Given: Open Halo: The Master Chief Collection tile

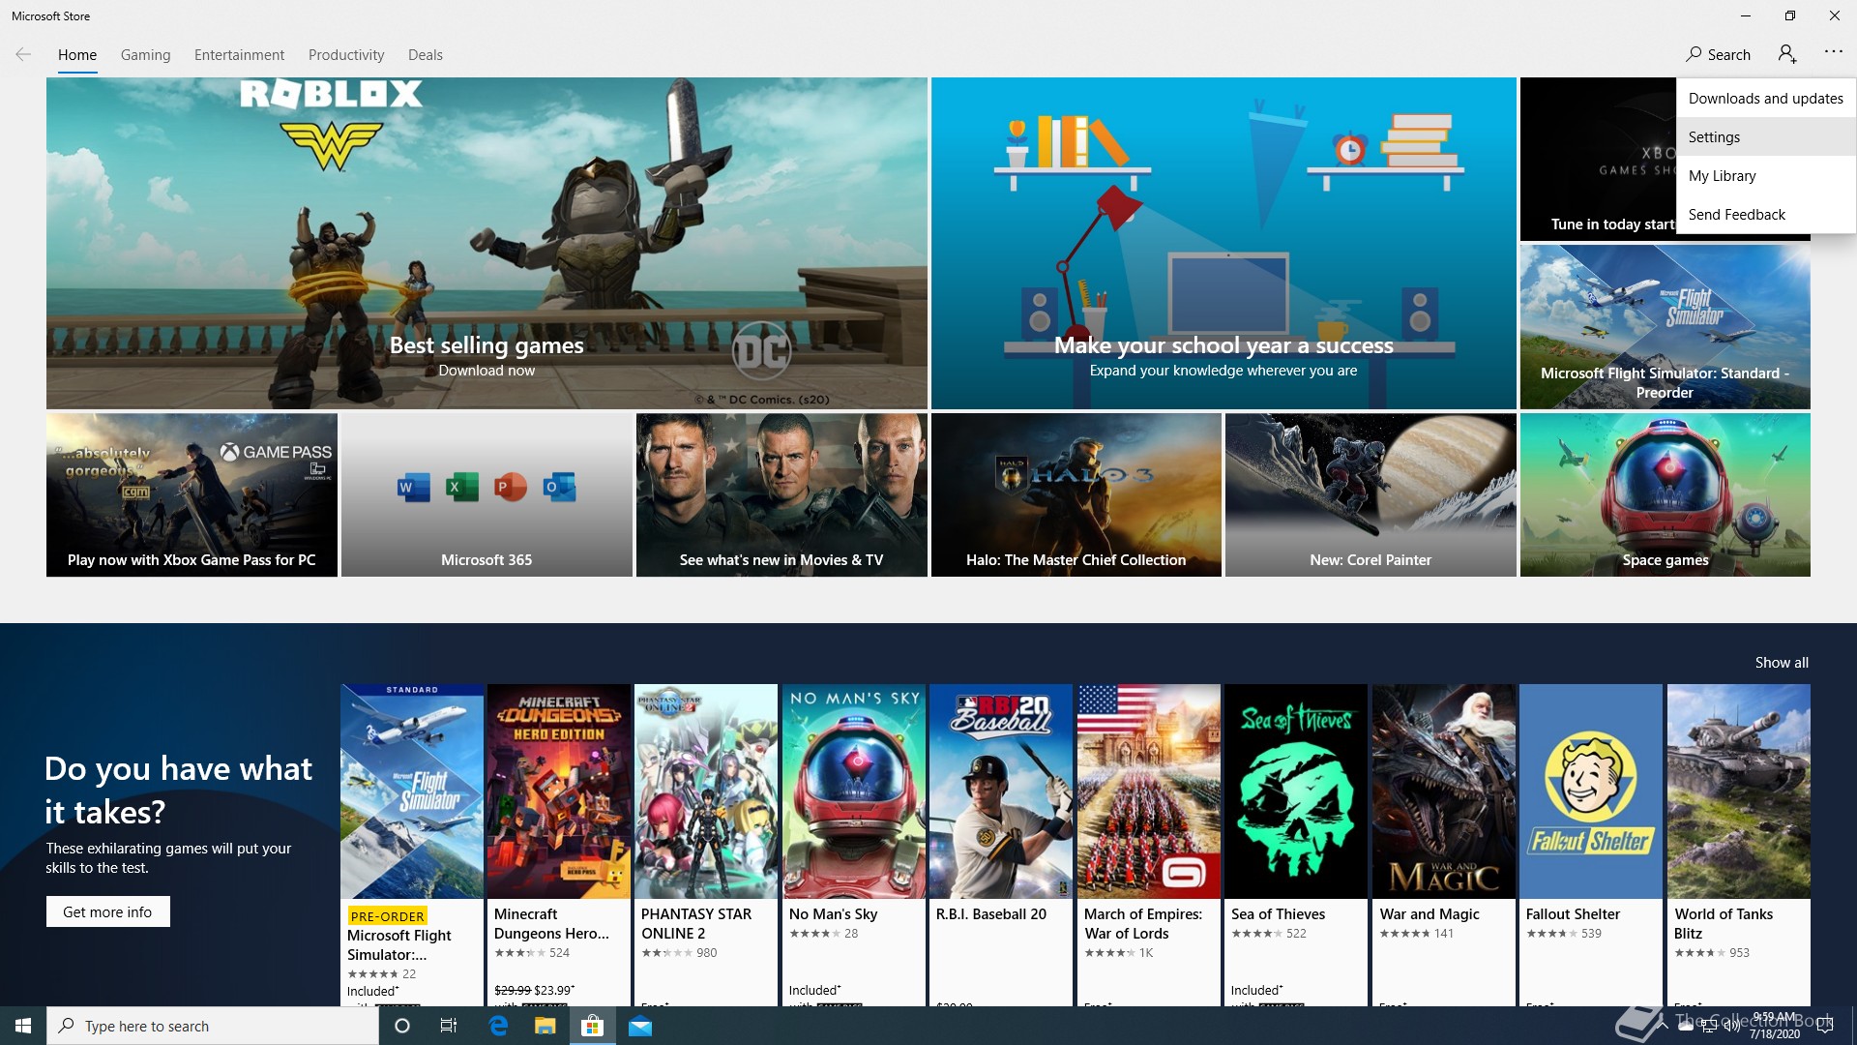Looking at the screenshot, I should [x=1076, y=494].
